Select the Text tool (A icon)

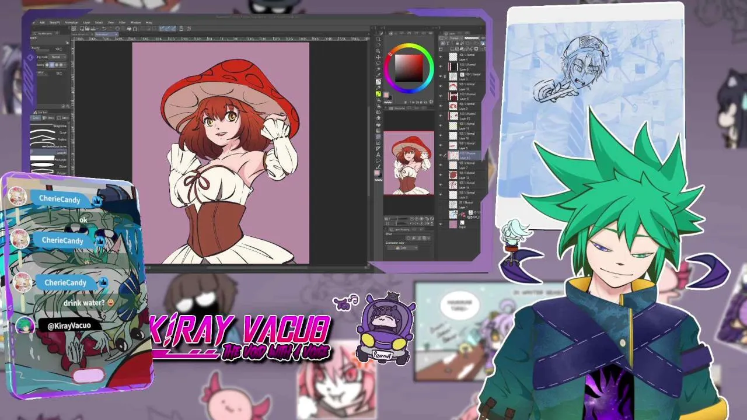[x=378, y=155]
